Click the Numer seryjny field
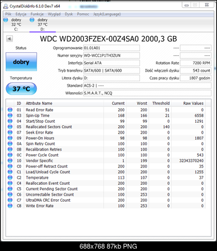Viewport: 217px width, 251px height. [112, 55]
